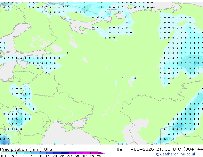The image size is (203, 157).
Task: Pick the 35–40 mm legend color box
Action: point(79,153)
